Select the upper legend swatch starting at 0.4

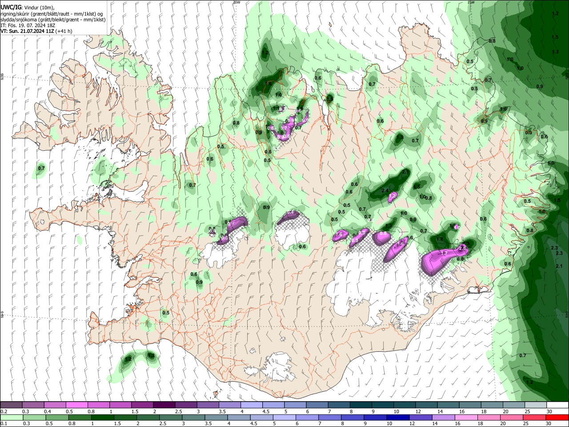tap(55, 405)
